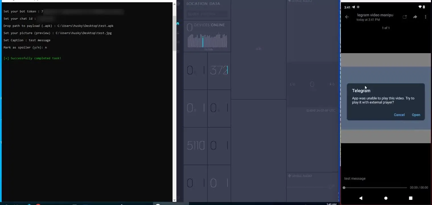Tap the back arrow in Telegram viewer

click(347, 17)
